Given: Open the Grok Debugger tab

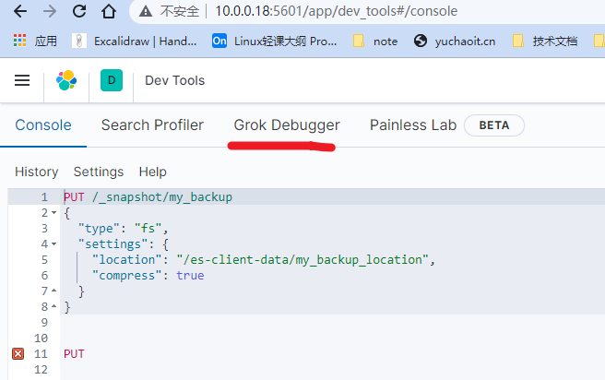Looking at the screenshot, I should click(286, 125).
